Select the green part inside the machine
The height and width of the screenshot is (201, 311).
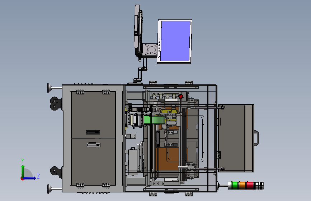(154, 120)
